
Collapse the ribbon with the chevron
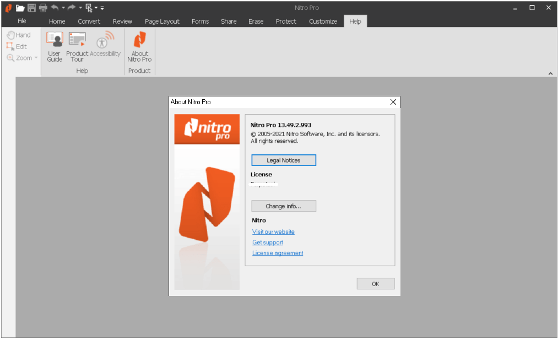tap(550, 73)
